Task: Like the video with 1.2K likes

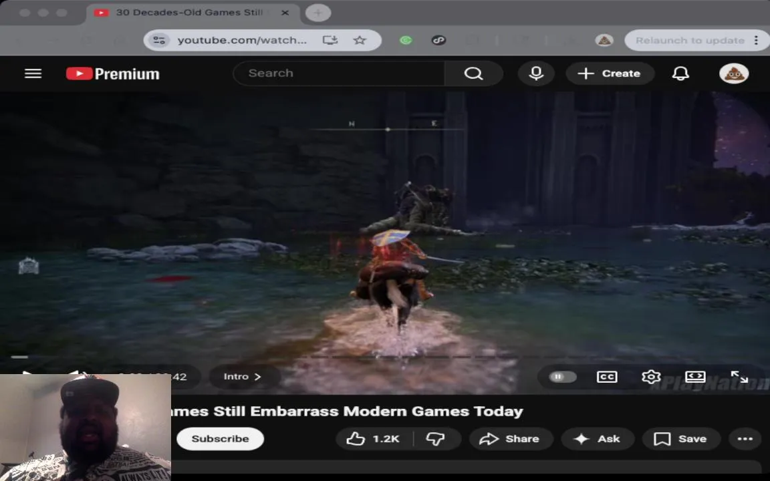Action: (374, 438)
